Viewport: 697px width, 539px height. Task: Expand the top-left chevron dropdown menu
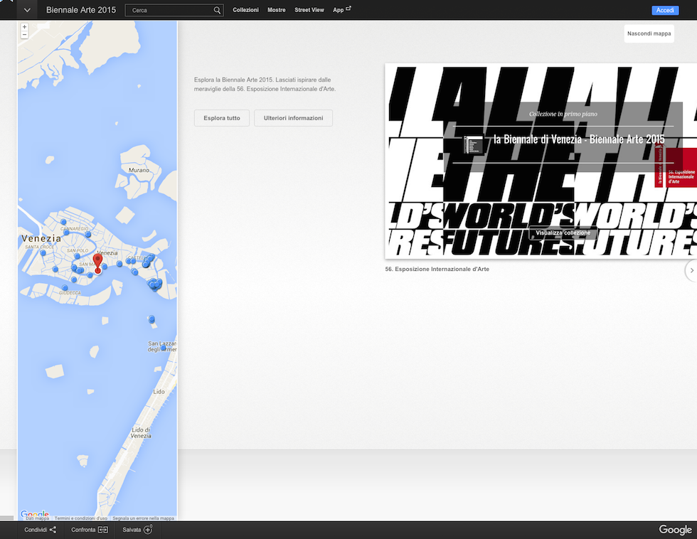point(27,10)
